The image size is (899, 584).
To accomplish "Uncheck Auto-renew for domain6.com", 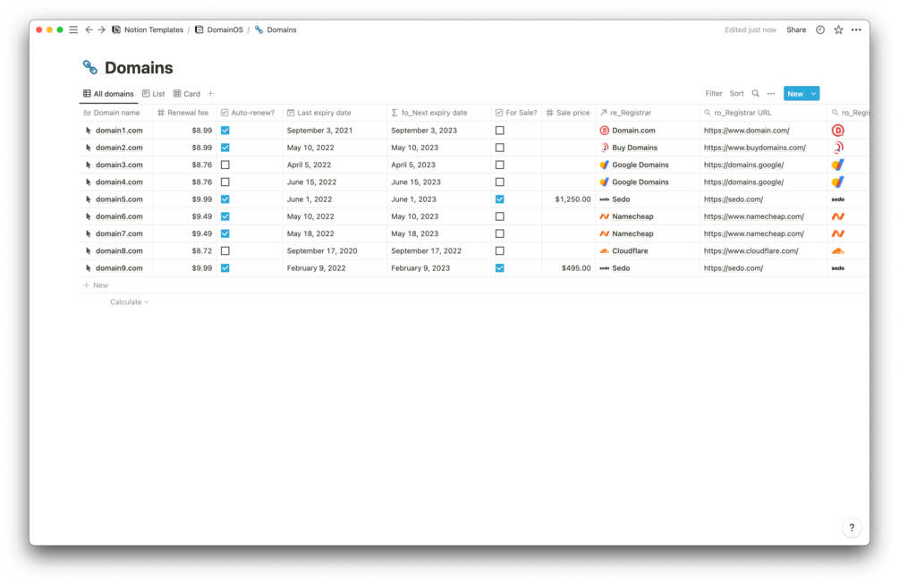I will [225, 216].
